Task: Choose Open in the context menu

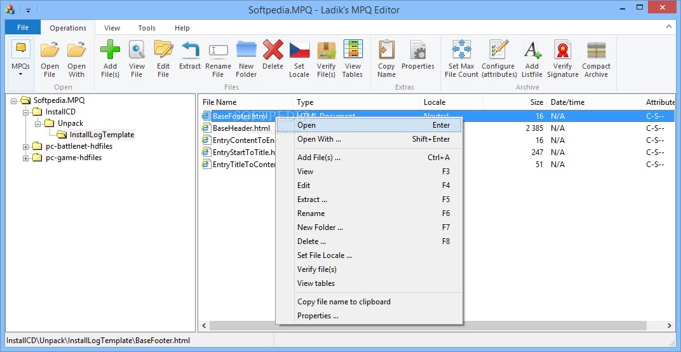Action: (x=369, y=125)
